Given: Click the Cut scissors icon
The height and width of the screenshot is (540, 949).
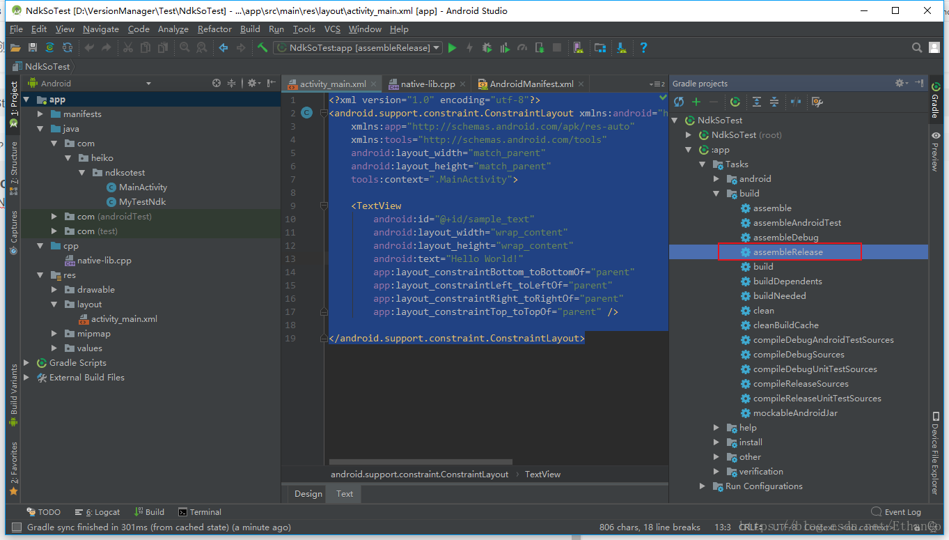Looking at the screenshot, I should [128, 47].
